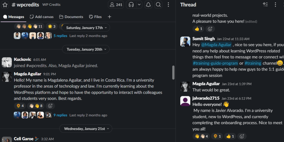Start a huddle with the headphones icon
The height and width of the screenshot is (142, 284).
[x=131, y=5]
